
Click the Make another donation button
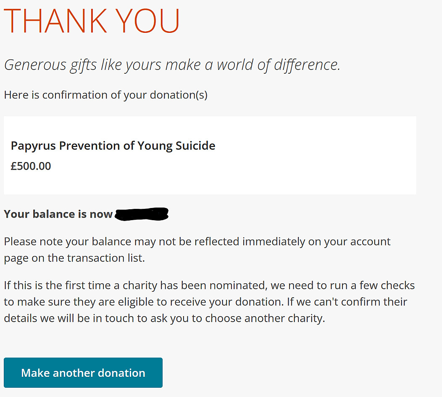83,373
